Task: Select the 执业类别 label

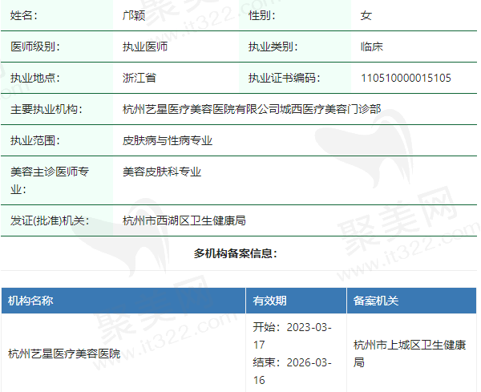Action: pyautogui.click(x=273, y=46)
